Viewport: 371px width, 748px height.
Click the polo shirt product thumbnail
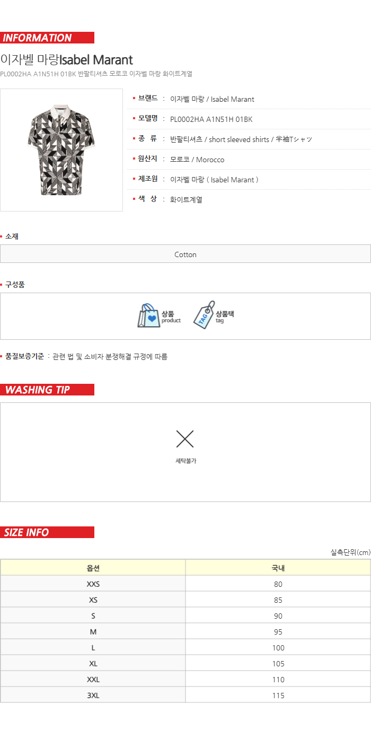coord(61,150)
